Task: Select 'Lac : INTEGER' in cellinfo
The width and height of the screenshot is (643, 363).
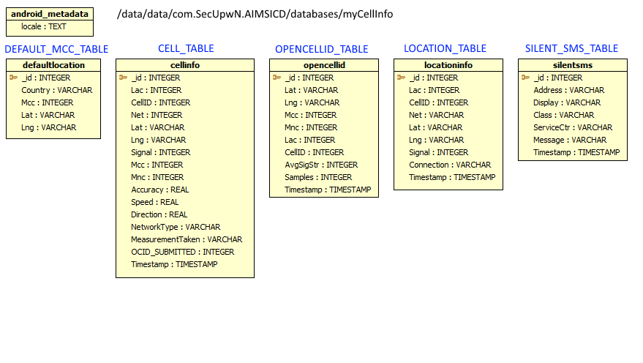Action: tap(157, 90)
